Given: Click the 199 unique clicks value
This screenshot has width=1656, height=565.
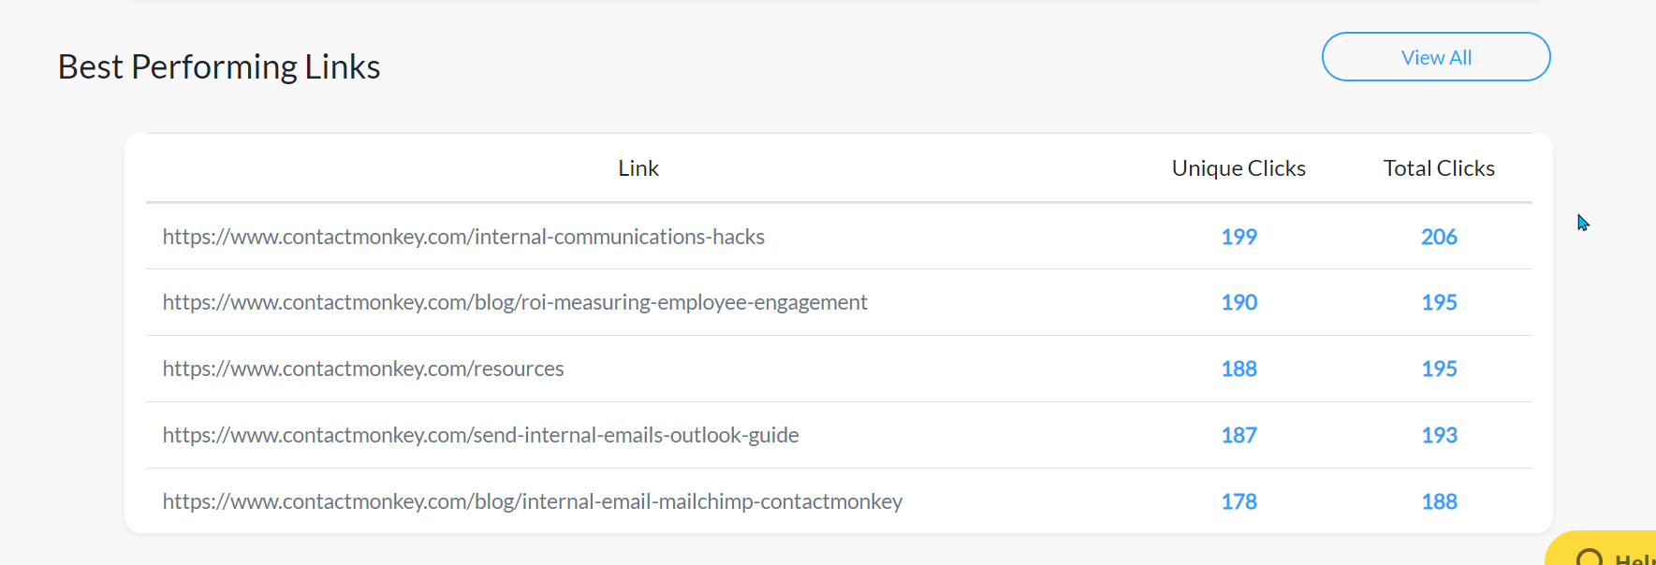Looking at the screenshot, I should [1238, 237].
